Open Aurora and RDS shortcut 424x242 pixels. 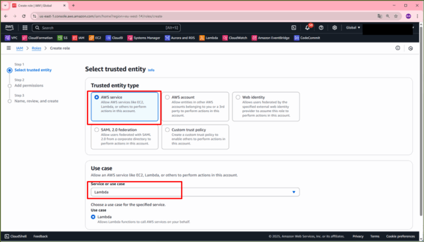[180, 38]
